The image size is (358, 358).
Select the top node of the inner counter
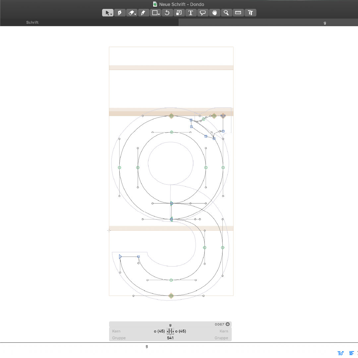point(171,132)
